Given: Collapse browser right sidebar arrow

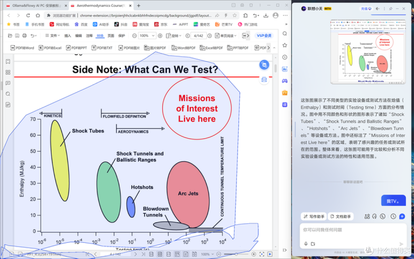Looking at the screenshot, I should click(x=284, y=250).
